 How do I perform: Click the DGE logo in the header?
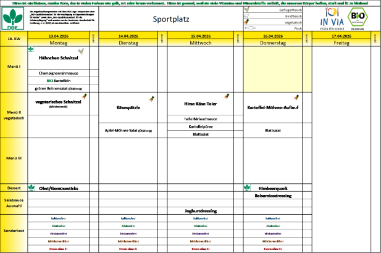(14, 19)
